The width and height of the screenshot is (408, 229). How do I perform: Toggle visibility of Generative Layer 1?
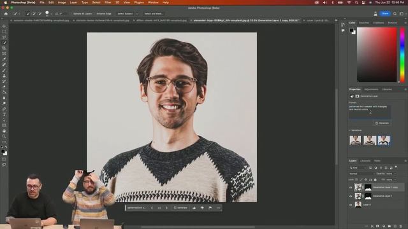coord(351,196)
